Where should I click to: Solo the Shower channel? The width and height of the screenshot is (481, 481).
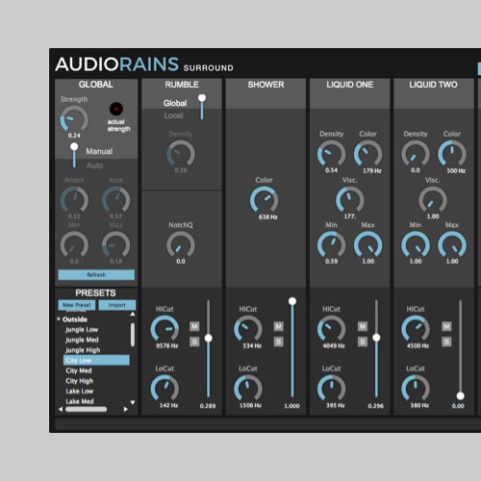278,342
